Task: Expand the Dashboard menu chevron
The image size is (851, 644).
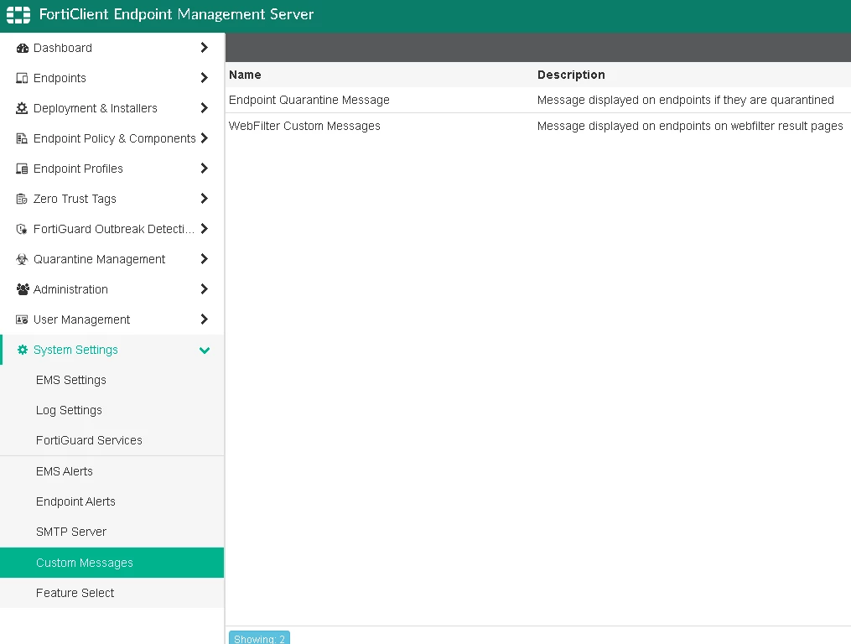Action: [x=204, y=48]
